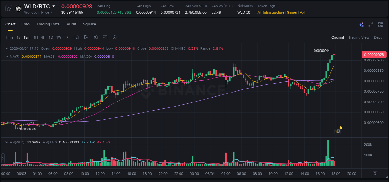Select the 1D interval
This screenshot has width=389, height=182.
51,37
